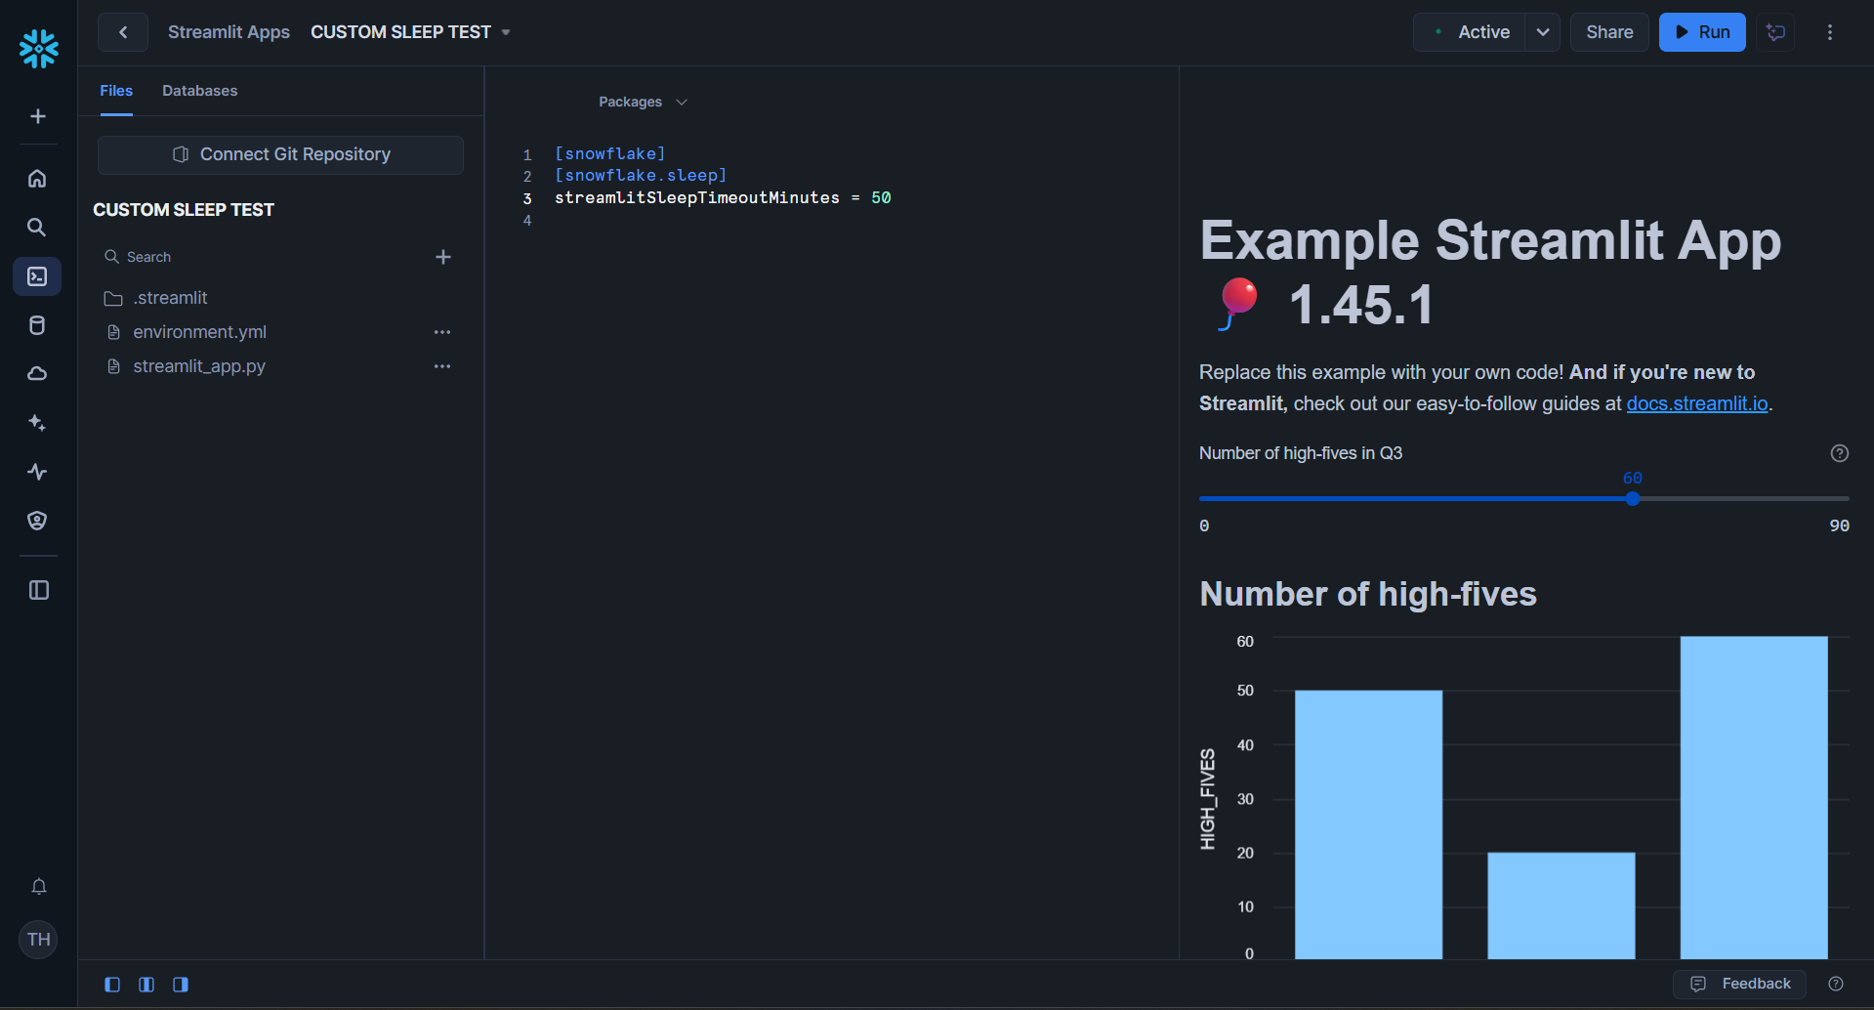Select the Projects terminal icon in sidebar

coord(37,276)
